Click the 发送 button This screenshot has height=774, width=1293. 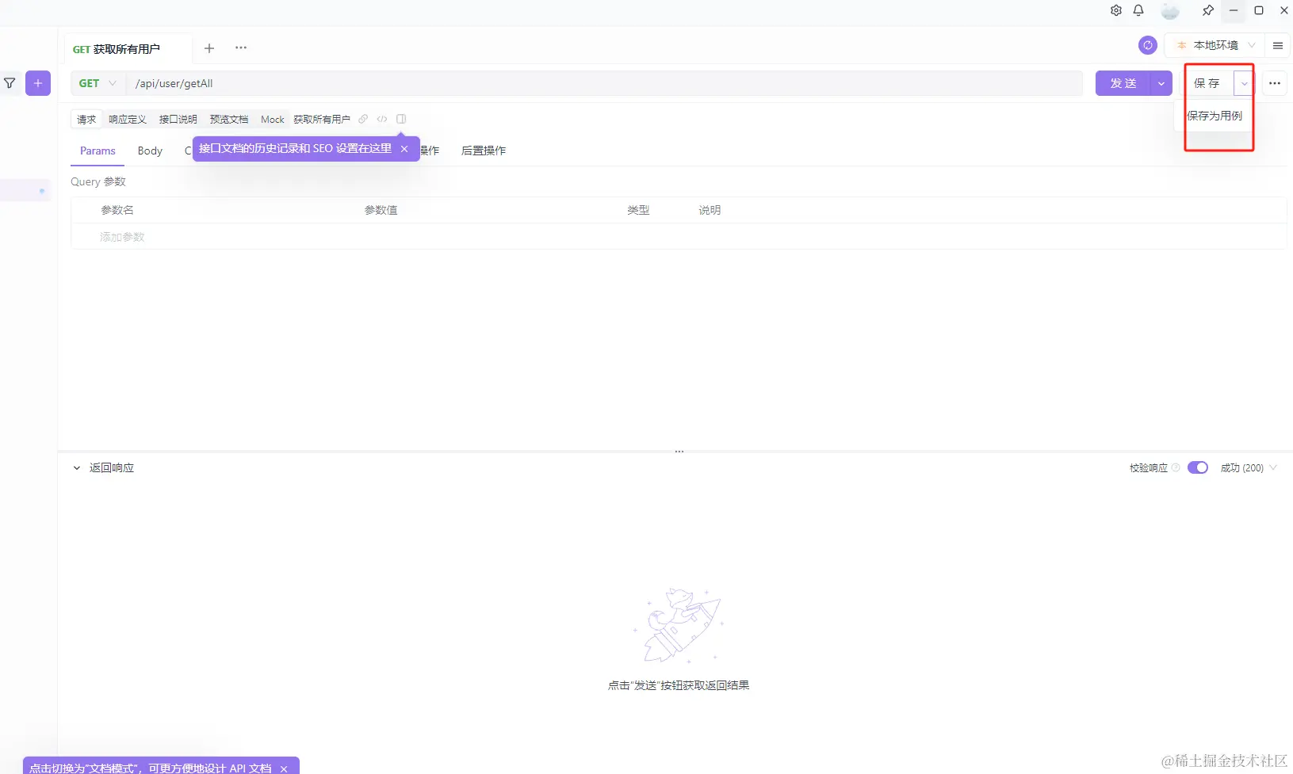(x=1123, y=83)
